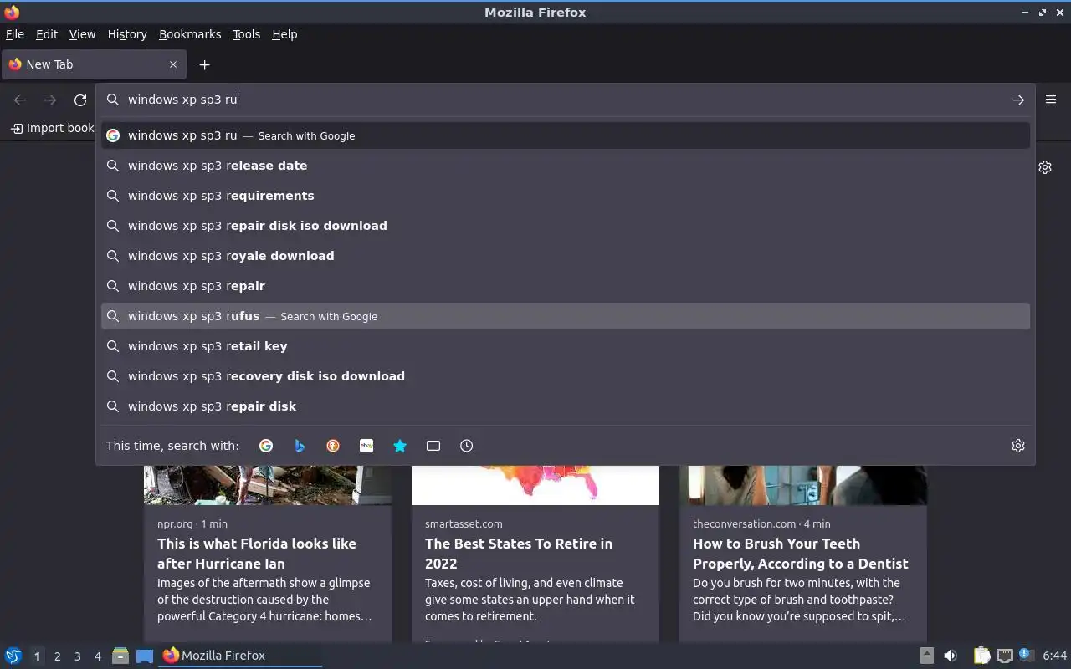Viewport: 1071px width, 669px height.
Task: Switch to workspace 1
Action: coord(37,656)
